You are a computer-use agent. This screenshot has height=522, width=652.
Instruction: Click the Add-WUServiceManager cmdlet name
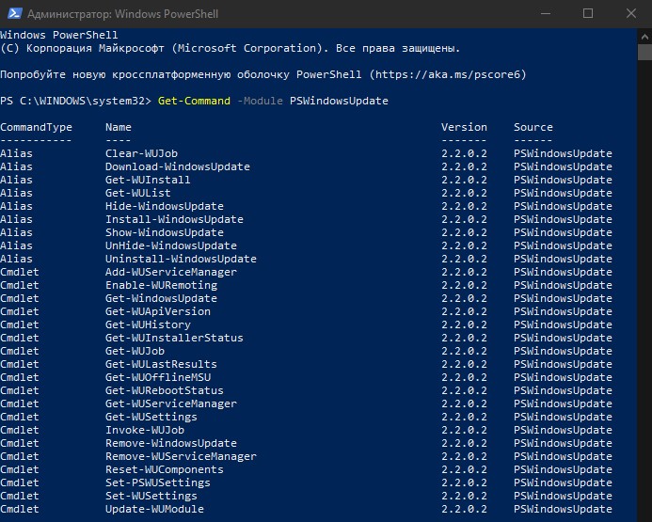pos(171,272)
